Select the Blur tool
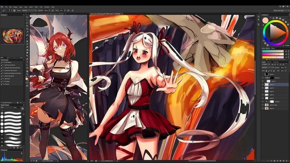 (x=27, y=53)
